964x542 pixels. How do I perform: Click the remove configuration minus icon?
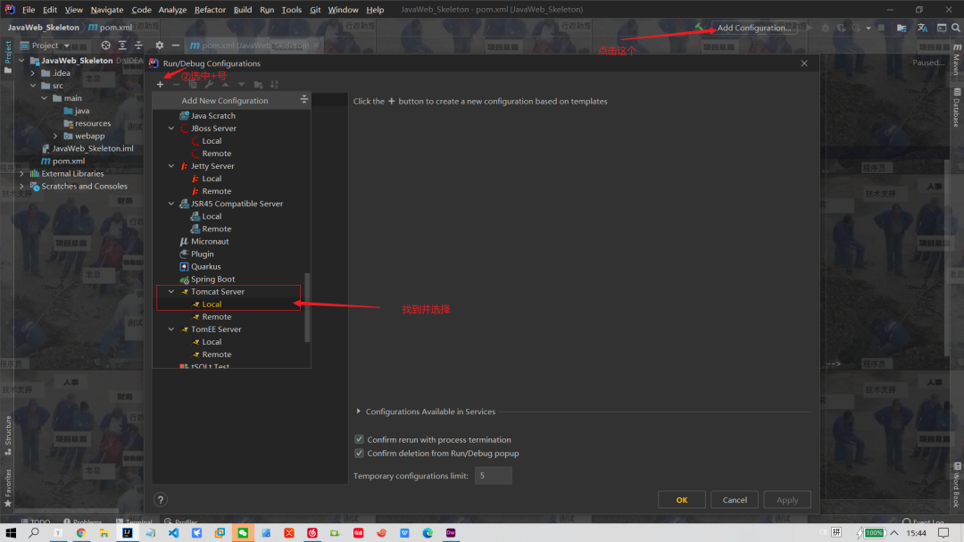177,84
